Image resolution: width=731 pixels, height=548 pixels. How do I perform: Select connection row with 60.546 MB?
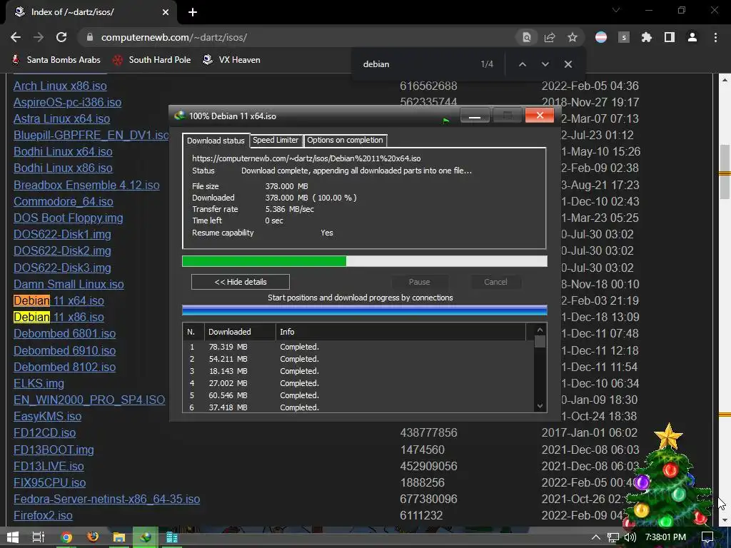click(358, 395)
